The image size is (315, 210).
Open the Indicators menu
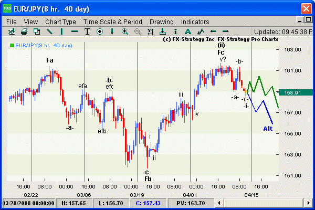[195, 22]
